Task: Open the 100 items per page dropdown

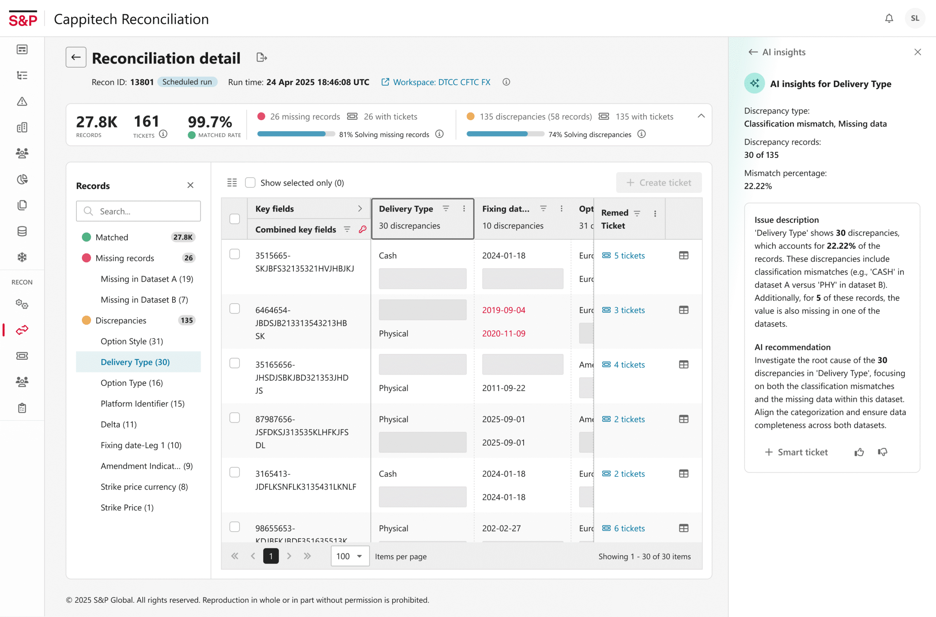Action: [x=350, y=556]
